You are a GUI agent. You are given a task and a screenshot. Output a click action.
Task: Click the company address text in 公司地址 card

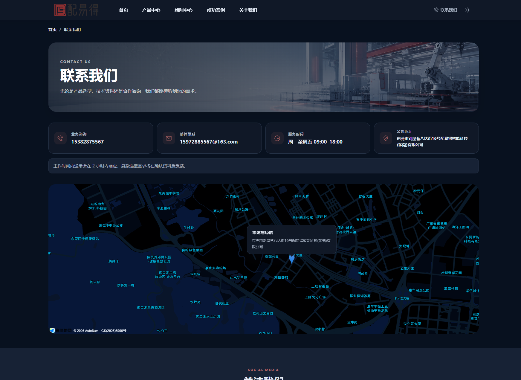pos(432,141)
